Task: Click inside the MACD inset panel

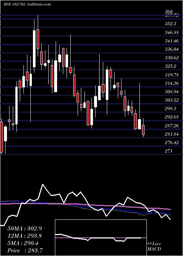Action: click(101, 238)
